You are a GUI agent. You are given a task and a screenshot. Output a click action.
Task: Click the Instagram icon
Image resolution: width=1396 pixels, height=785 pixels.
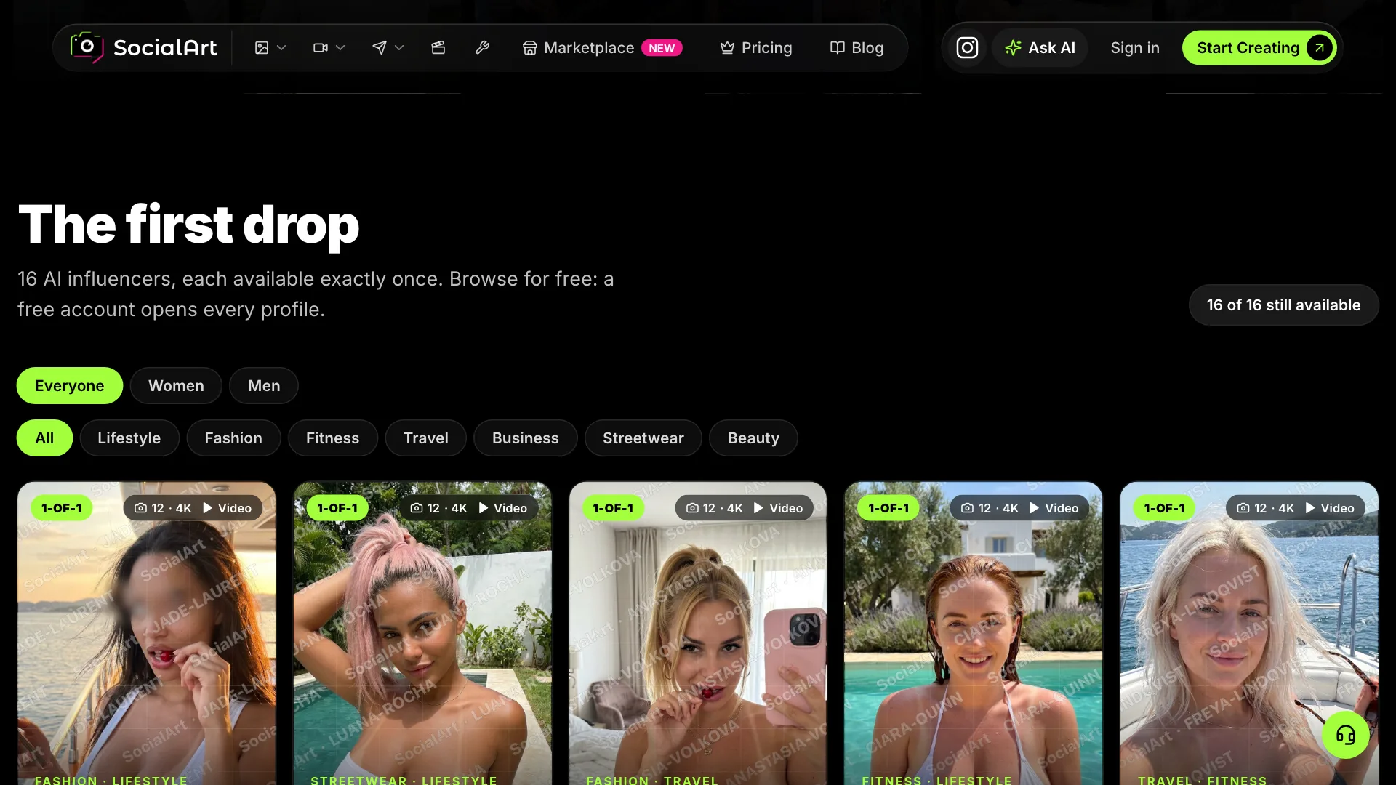967,48
